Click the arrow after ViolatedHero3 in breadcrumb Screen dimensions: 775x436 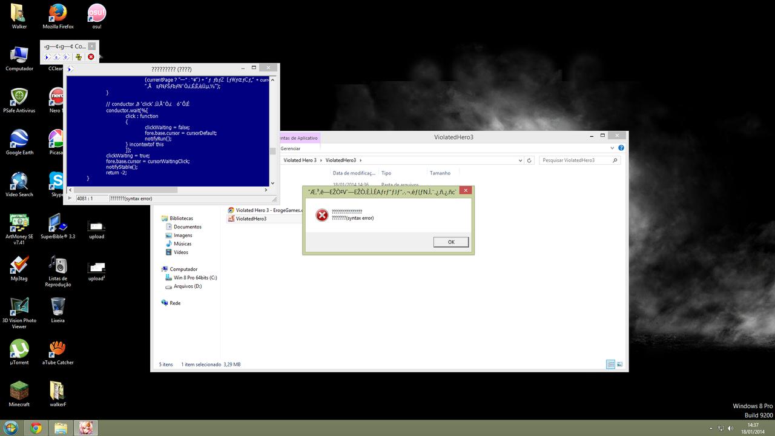coord(361,160)
